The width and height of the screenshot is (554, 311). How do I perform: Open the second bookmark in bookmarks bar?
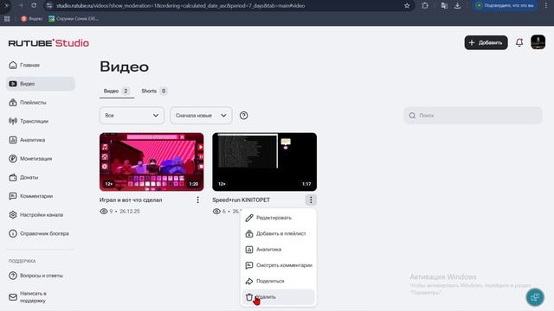pyautogui.click(x=74, y=19)
